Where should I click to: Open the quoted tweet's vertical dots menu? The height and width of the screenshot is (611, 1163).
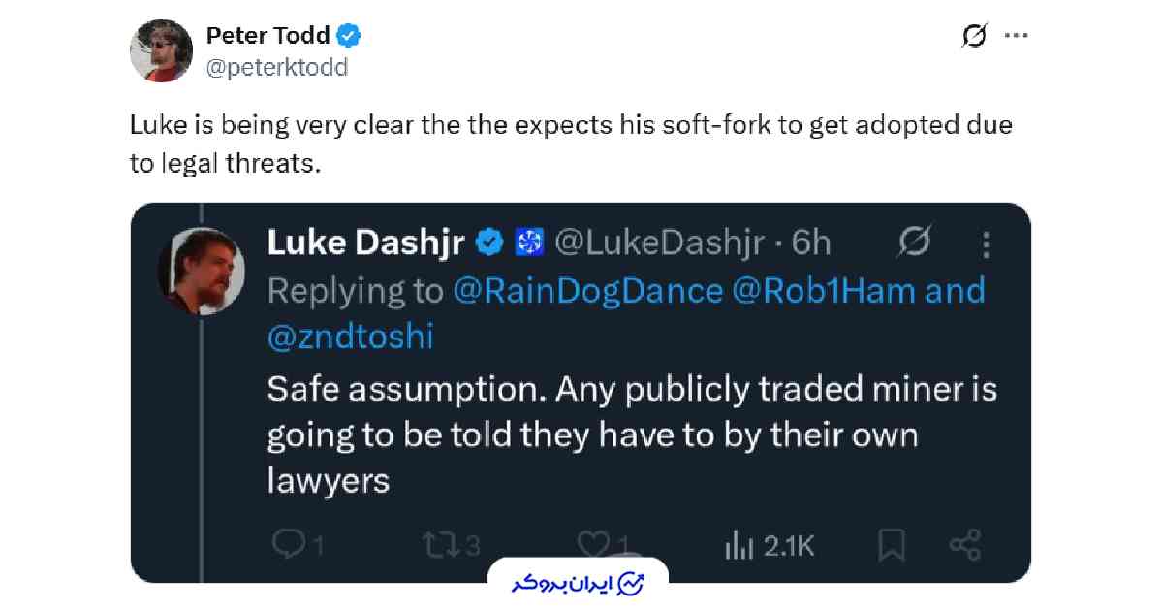pos(986,244)
